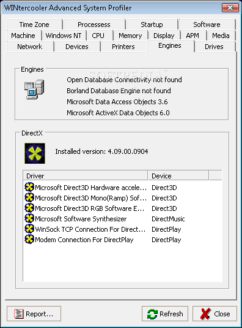This screenshot has width=242, height=328.
Task: Click 'Microsoft Data Access Objects 3.6' text
Action: (117, 102)
